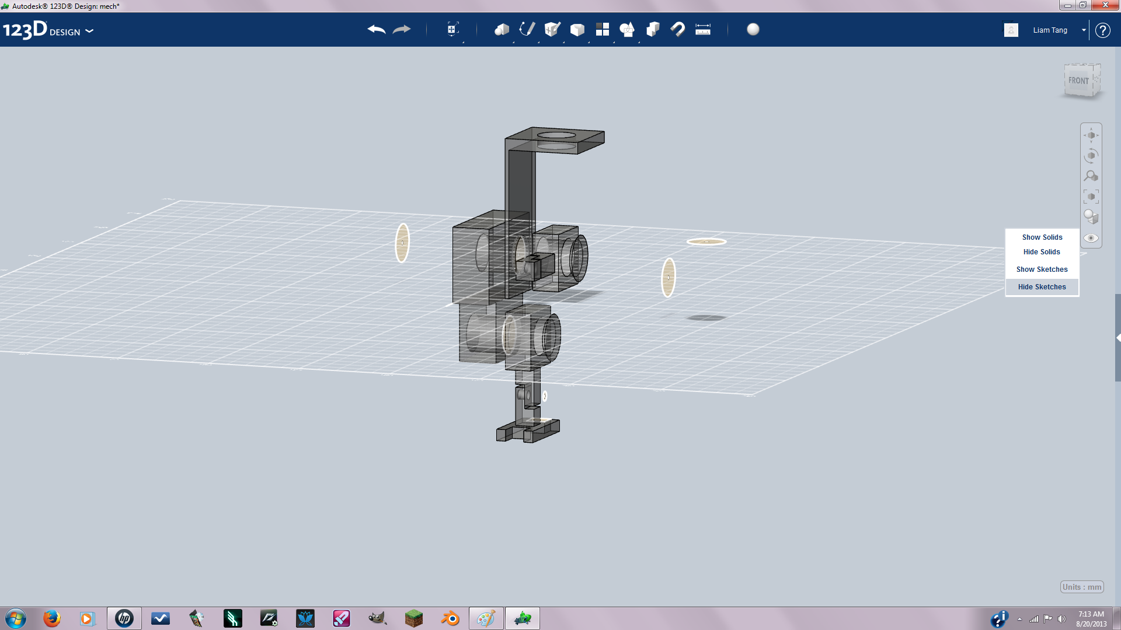The width and height of the screenshot is (1121, 630).
Task: Select the left sketch ellipse on grid
Action: pos(402,243)
